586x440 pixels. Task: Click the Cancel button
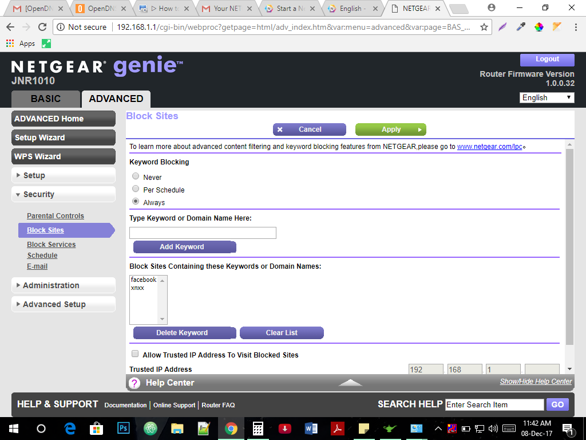(310, 129)
